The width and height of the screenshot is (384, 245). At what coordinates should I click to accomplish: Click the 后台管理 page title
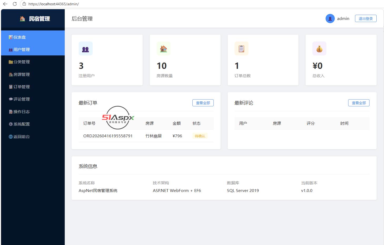[82, 19]
